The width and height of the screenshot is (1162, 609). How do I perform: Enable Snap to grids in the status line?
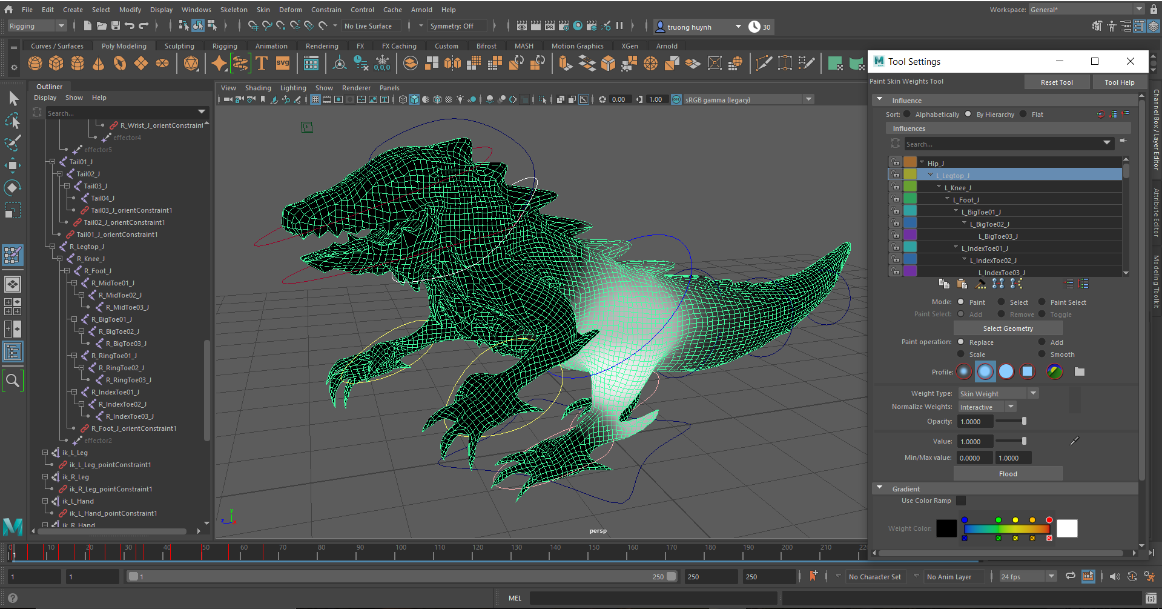252,26
